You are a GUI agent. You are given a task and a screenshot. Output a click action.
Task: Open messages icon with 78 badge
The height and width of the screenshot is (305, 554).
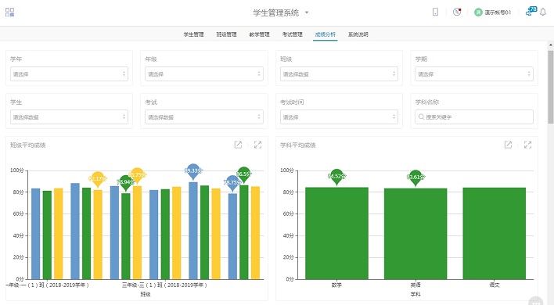(x=531, y=11)
